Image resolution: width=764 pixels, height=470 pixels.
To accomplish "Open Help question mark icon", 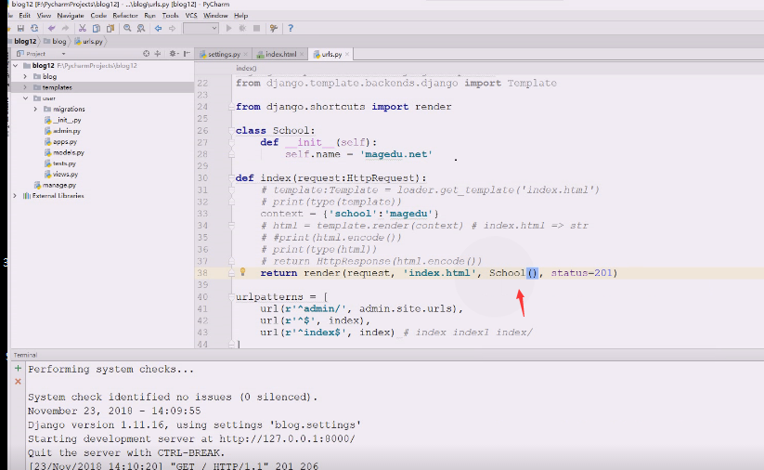I will (x=291, y=28).
